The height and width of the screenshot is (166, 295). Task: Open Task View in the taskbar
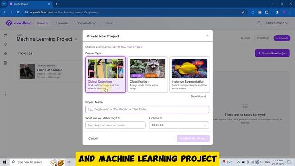pyautogui.click(x=69, y=162)
